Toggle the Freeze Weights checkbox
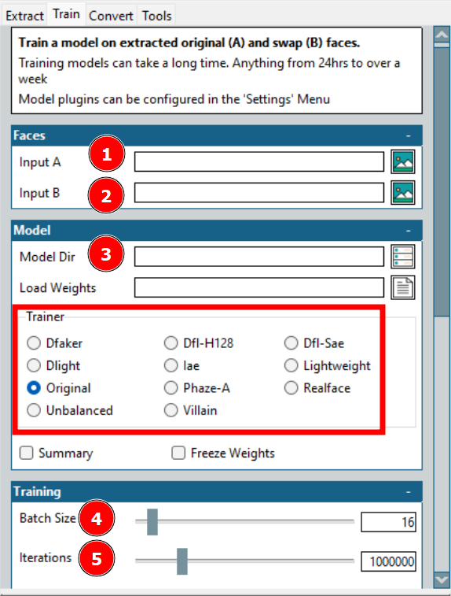451x596 pixels. tap(178, 453)
